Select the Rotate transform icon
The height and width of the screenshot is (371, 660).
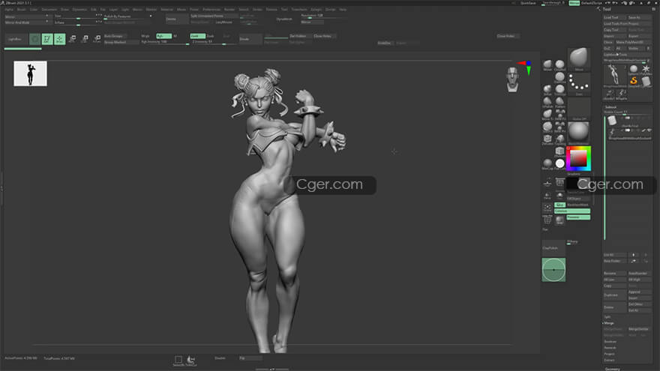(97, 39)
